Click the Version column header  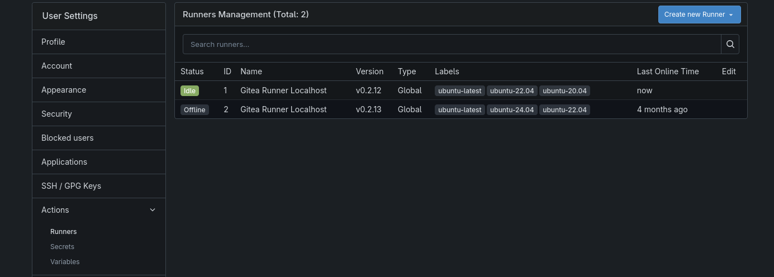tap(369, 71)
